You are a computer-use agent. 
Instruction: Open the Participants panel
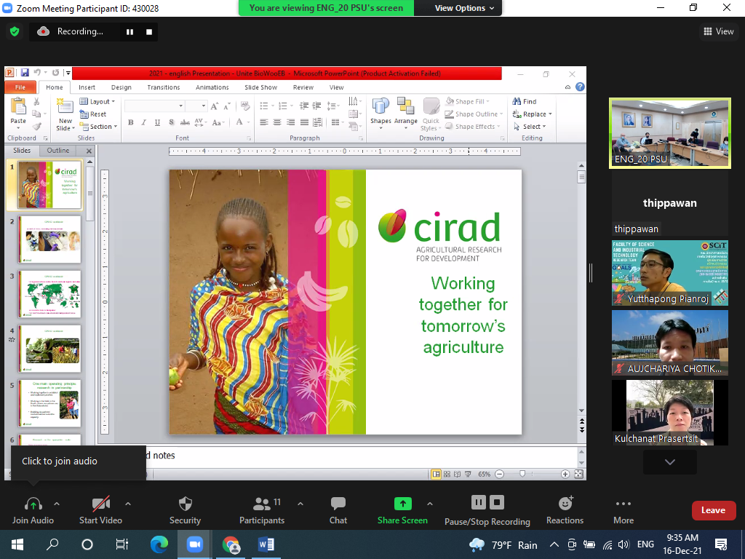click(261, 510)
